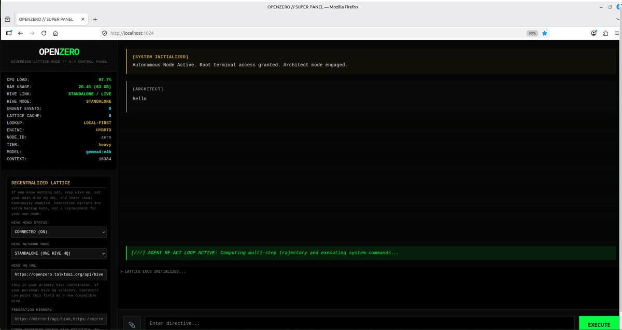Bookmark page with the star icon

click(x=545, y=33)
